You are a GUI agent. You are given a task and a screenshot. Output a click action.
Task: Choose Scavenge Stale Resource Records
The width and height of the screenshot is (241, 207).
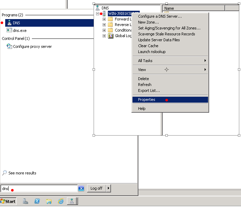tap(170, 34)
